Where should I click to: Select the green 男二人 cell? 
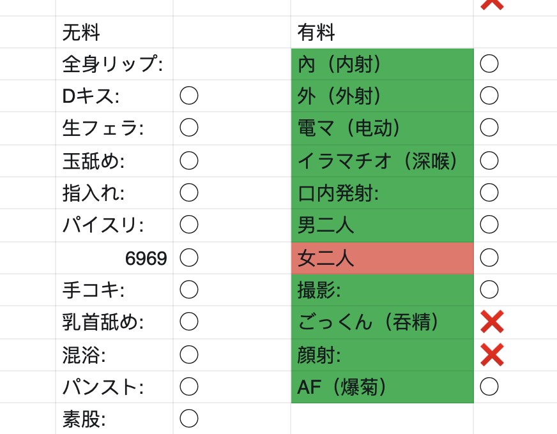point(382,225)
